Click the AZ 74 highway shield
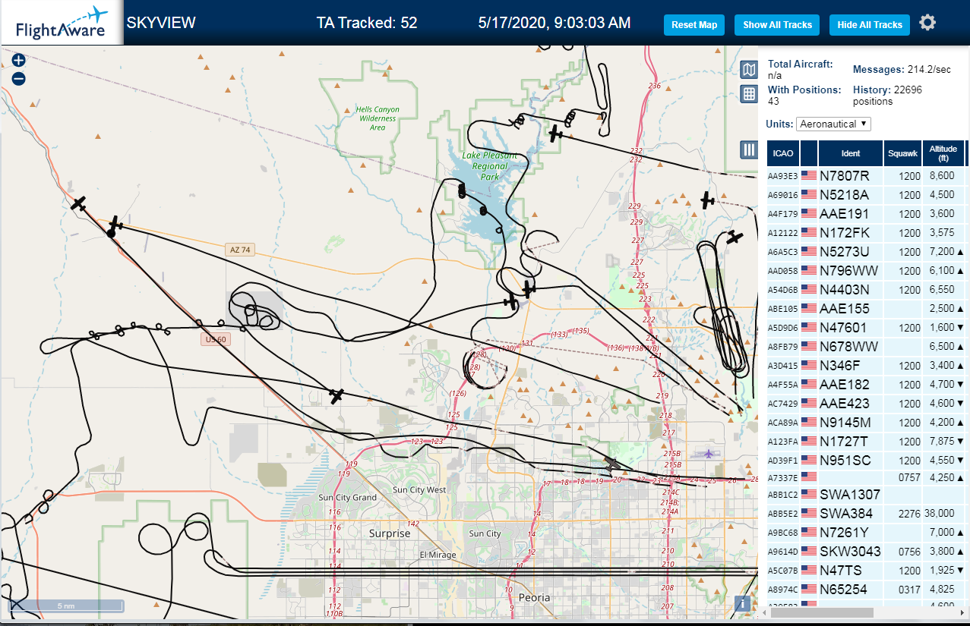Image resolution: width=970 pixels, height=626 pixels. pyautogui.click(x=239, y=250)
